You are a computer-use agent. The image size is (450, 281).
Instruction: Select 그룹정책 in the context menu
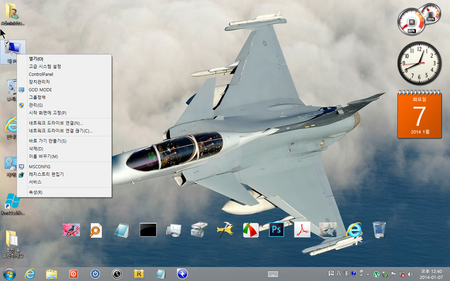tap(64, 97)
